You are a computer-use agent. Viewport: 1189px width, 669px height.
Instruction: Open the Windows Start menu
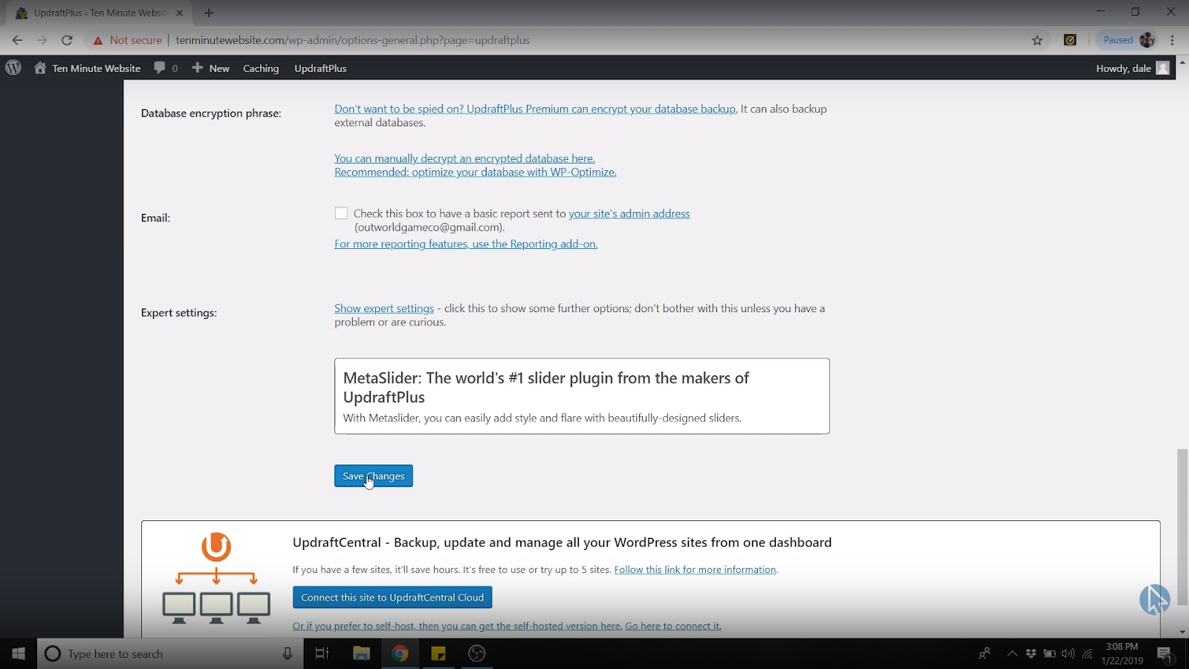pyautogui.click(x=19, y=653)
